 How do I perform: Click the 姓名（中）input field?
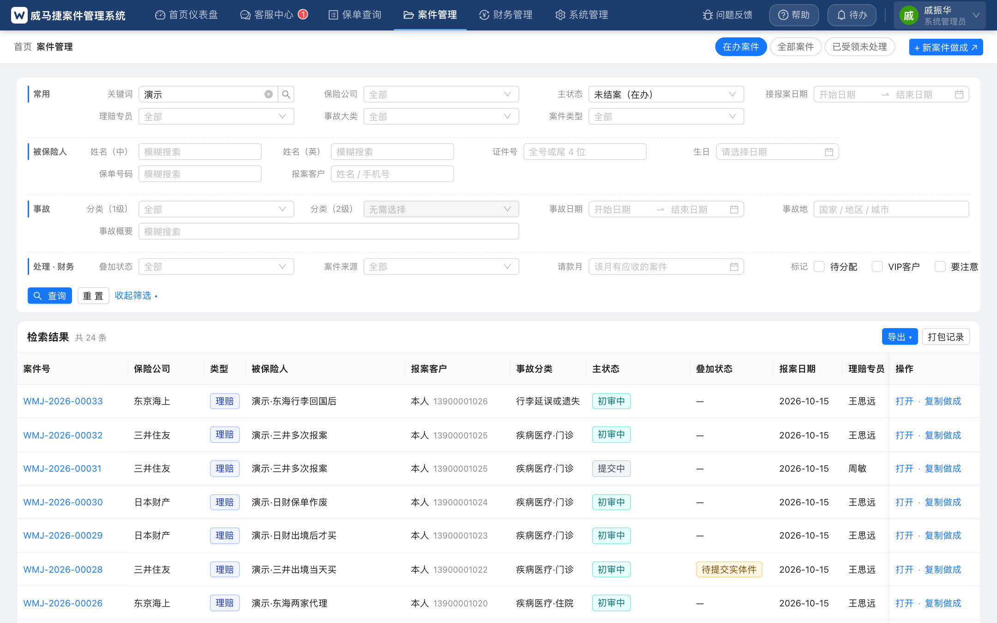pyautogui.click(x=200, y=152)
